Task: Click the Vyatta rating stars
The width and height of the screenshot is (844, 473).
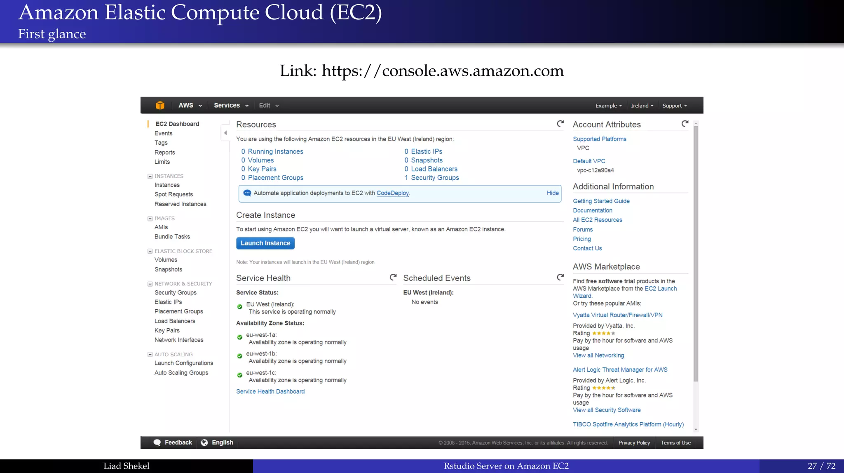Action: pos(604,333)
